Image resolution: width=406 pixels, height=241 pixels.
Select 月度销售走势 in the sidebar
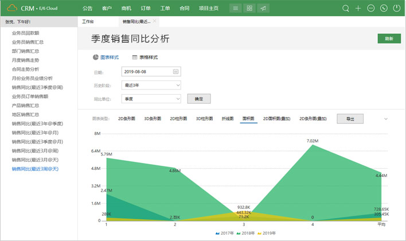coord(25,60)
